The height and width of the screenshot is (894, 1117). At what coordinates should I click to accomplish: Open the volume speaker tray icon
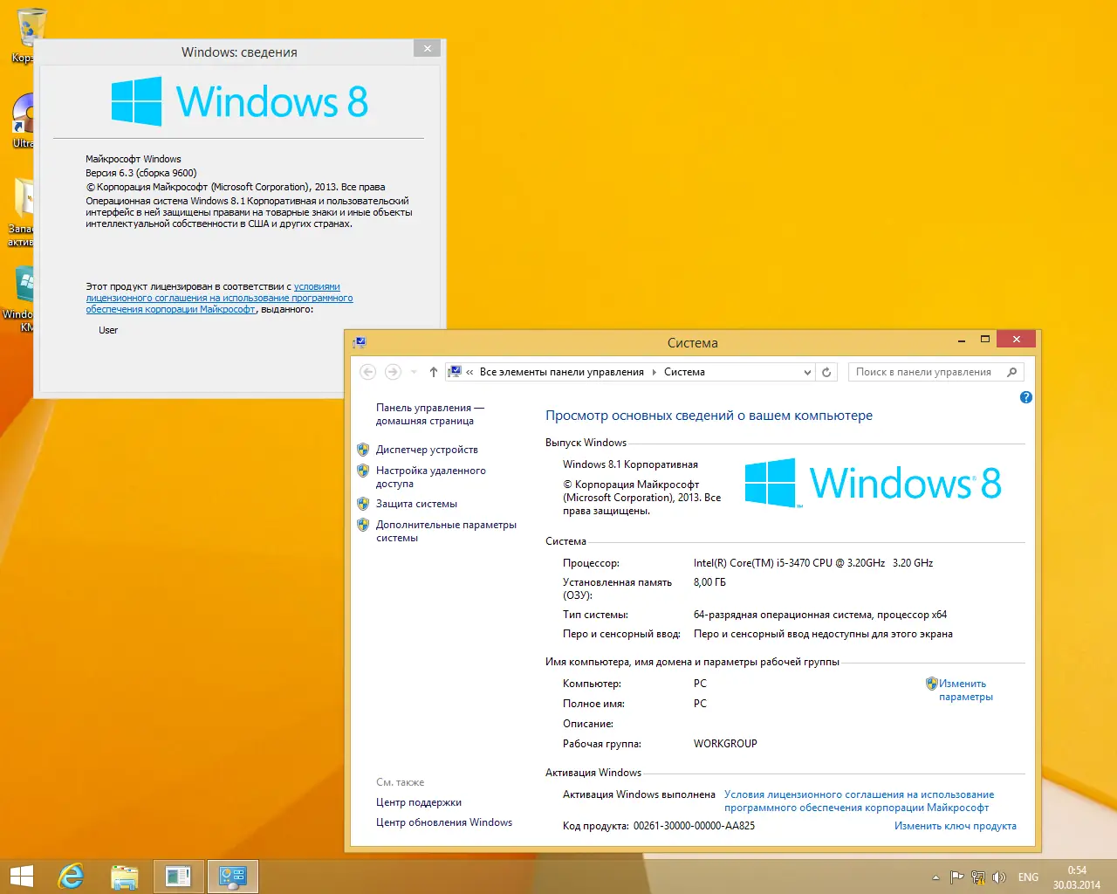(x=999, y=877)
